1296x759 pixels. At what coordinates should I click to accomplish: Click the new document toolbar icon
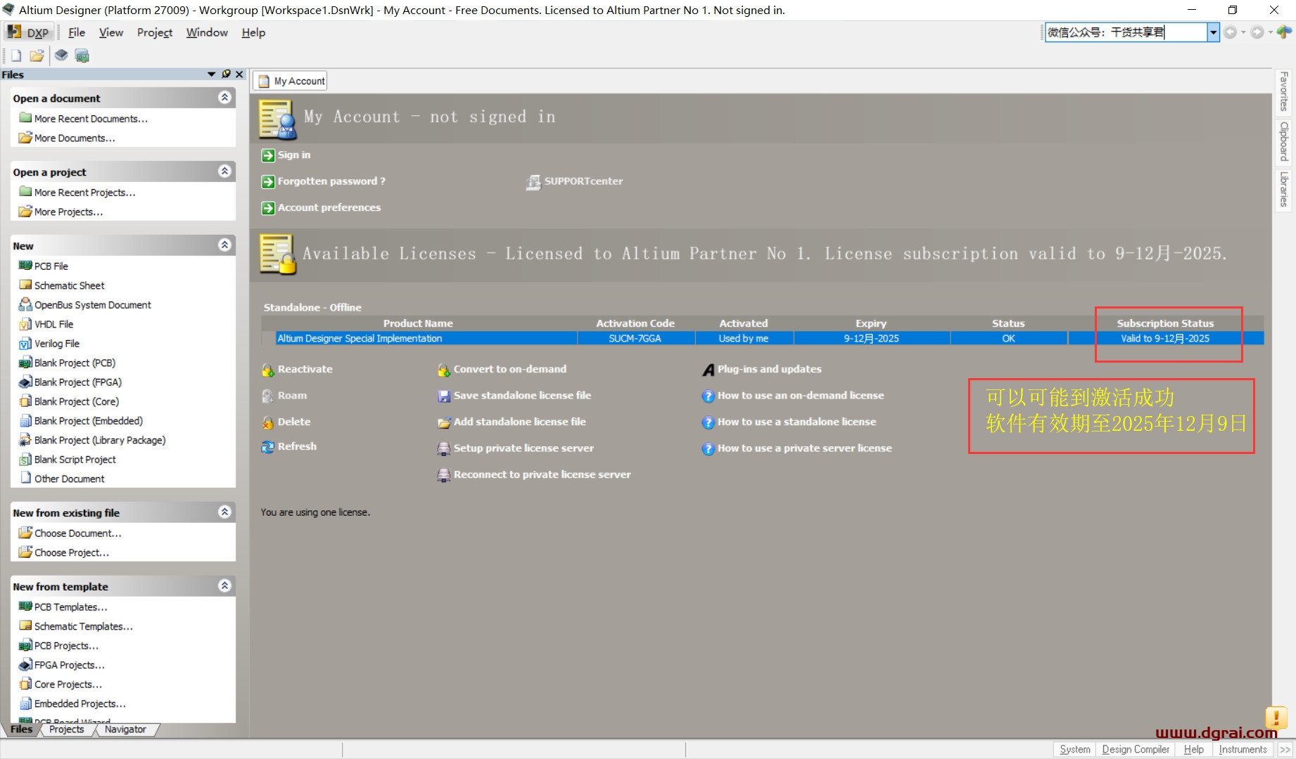[16, 56]
